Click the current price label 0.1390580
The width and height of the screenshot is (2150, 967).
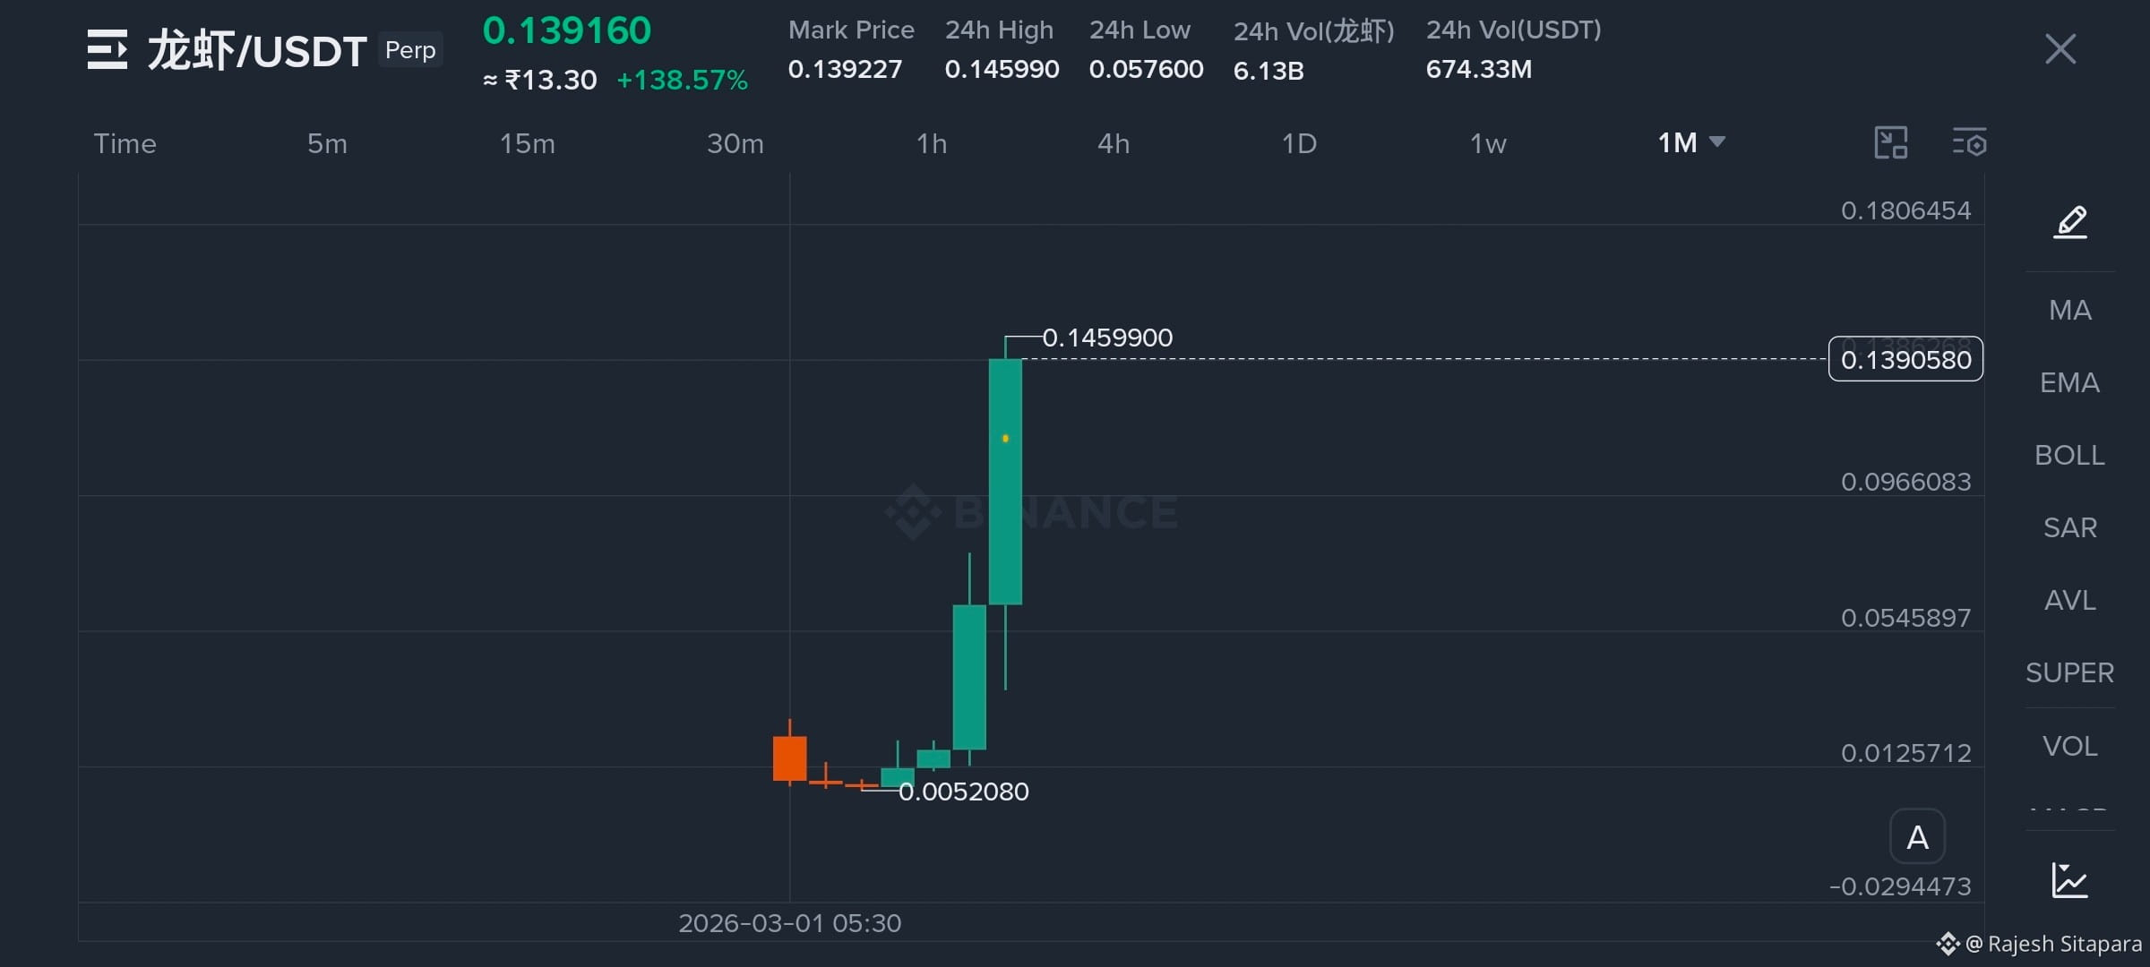coord(1905,359)
